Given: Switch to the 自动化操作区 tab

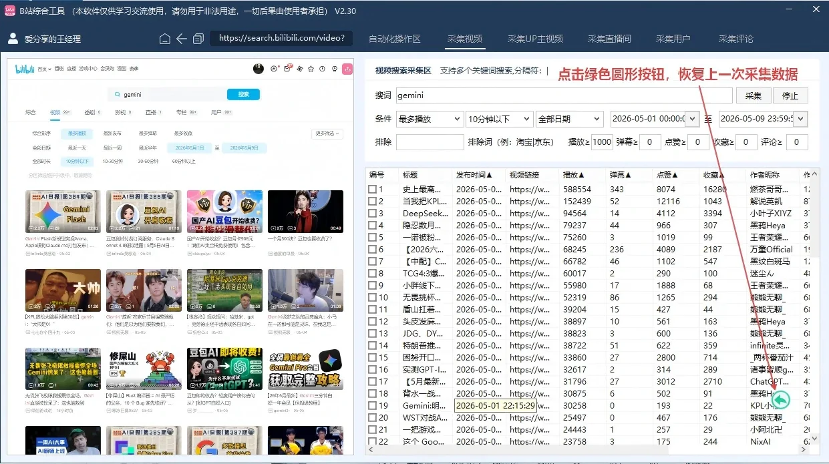Looking at the screenshot, I should point(395,39).
